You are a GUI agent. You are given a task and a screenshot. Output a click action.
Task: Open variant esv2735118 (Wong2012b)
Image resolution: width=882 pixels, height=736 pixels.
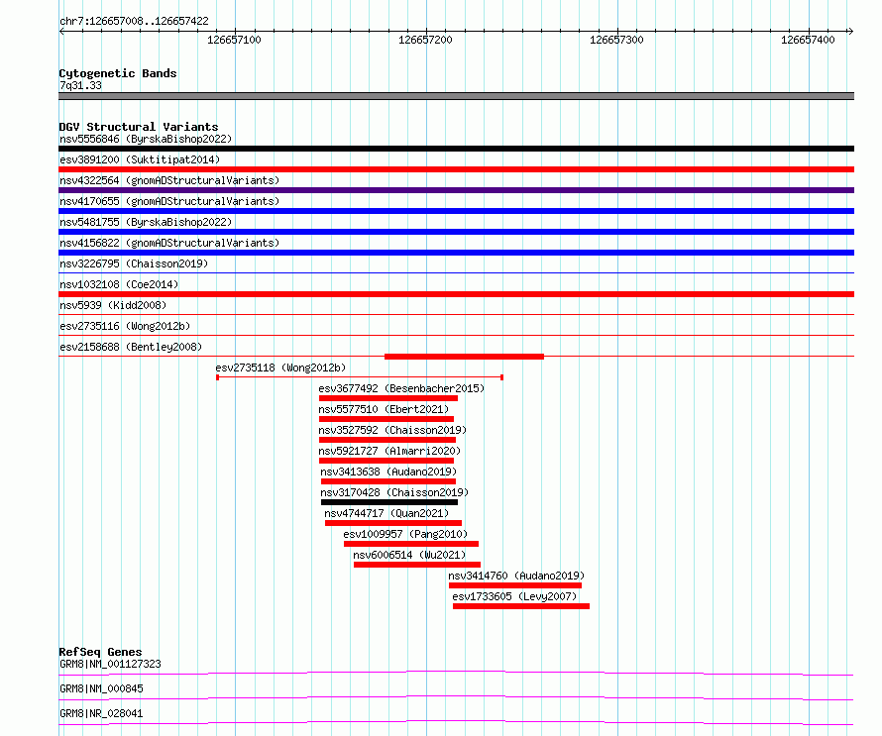[x=280, y=368]
